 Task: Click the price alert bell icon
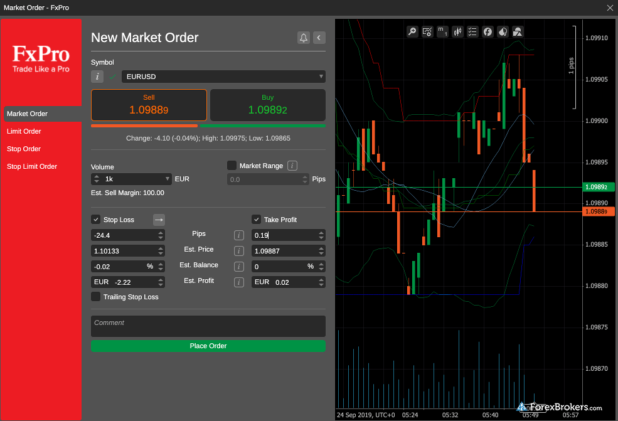click(x=304, y=38)
